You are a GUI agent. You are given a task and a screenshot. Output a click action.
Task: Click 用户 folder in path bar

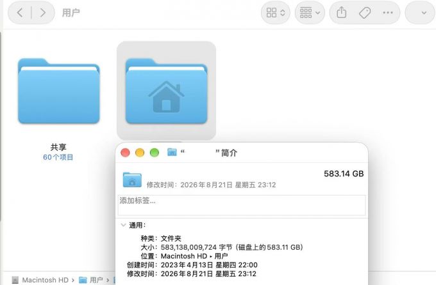coord(90,280)
